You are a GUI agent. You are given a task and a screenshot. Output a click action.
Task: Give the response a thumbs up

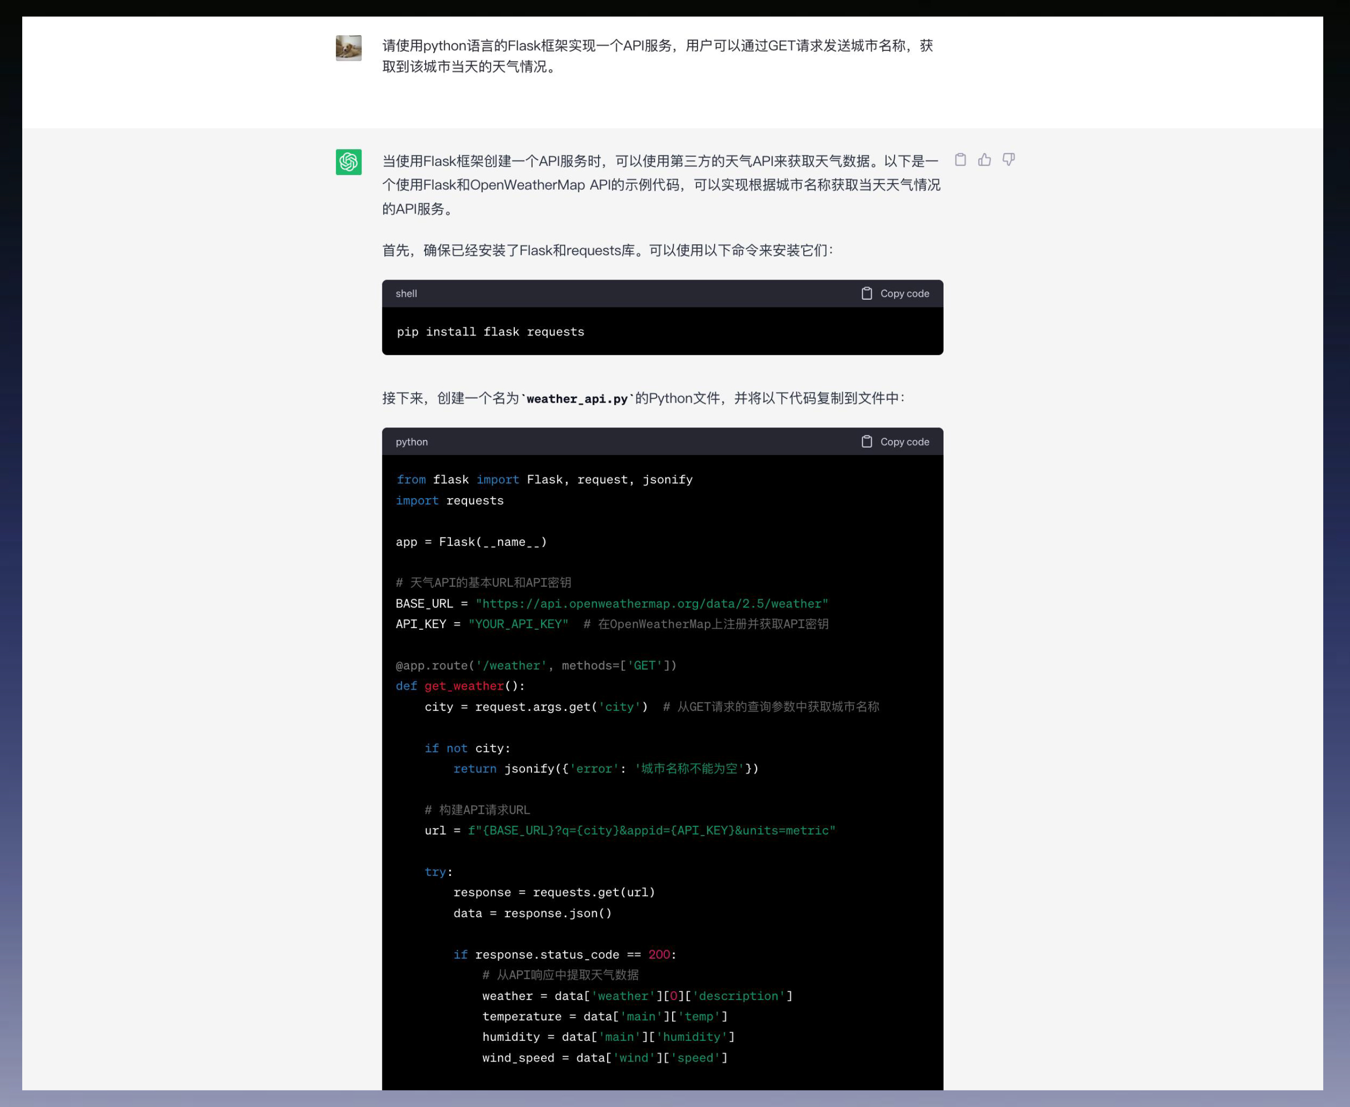[x=984, y=159]
